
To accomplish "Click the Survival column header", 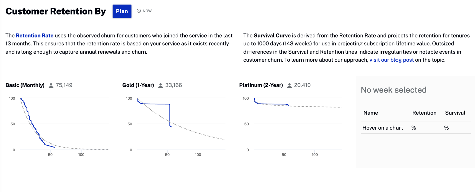I will pos(455,113).
